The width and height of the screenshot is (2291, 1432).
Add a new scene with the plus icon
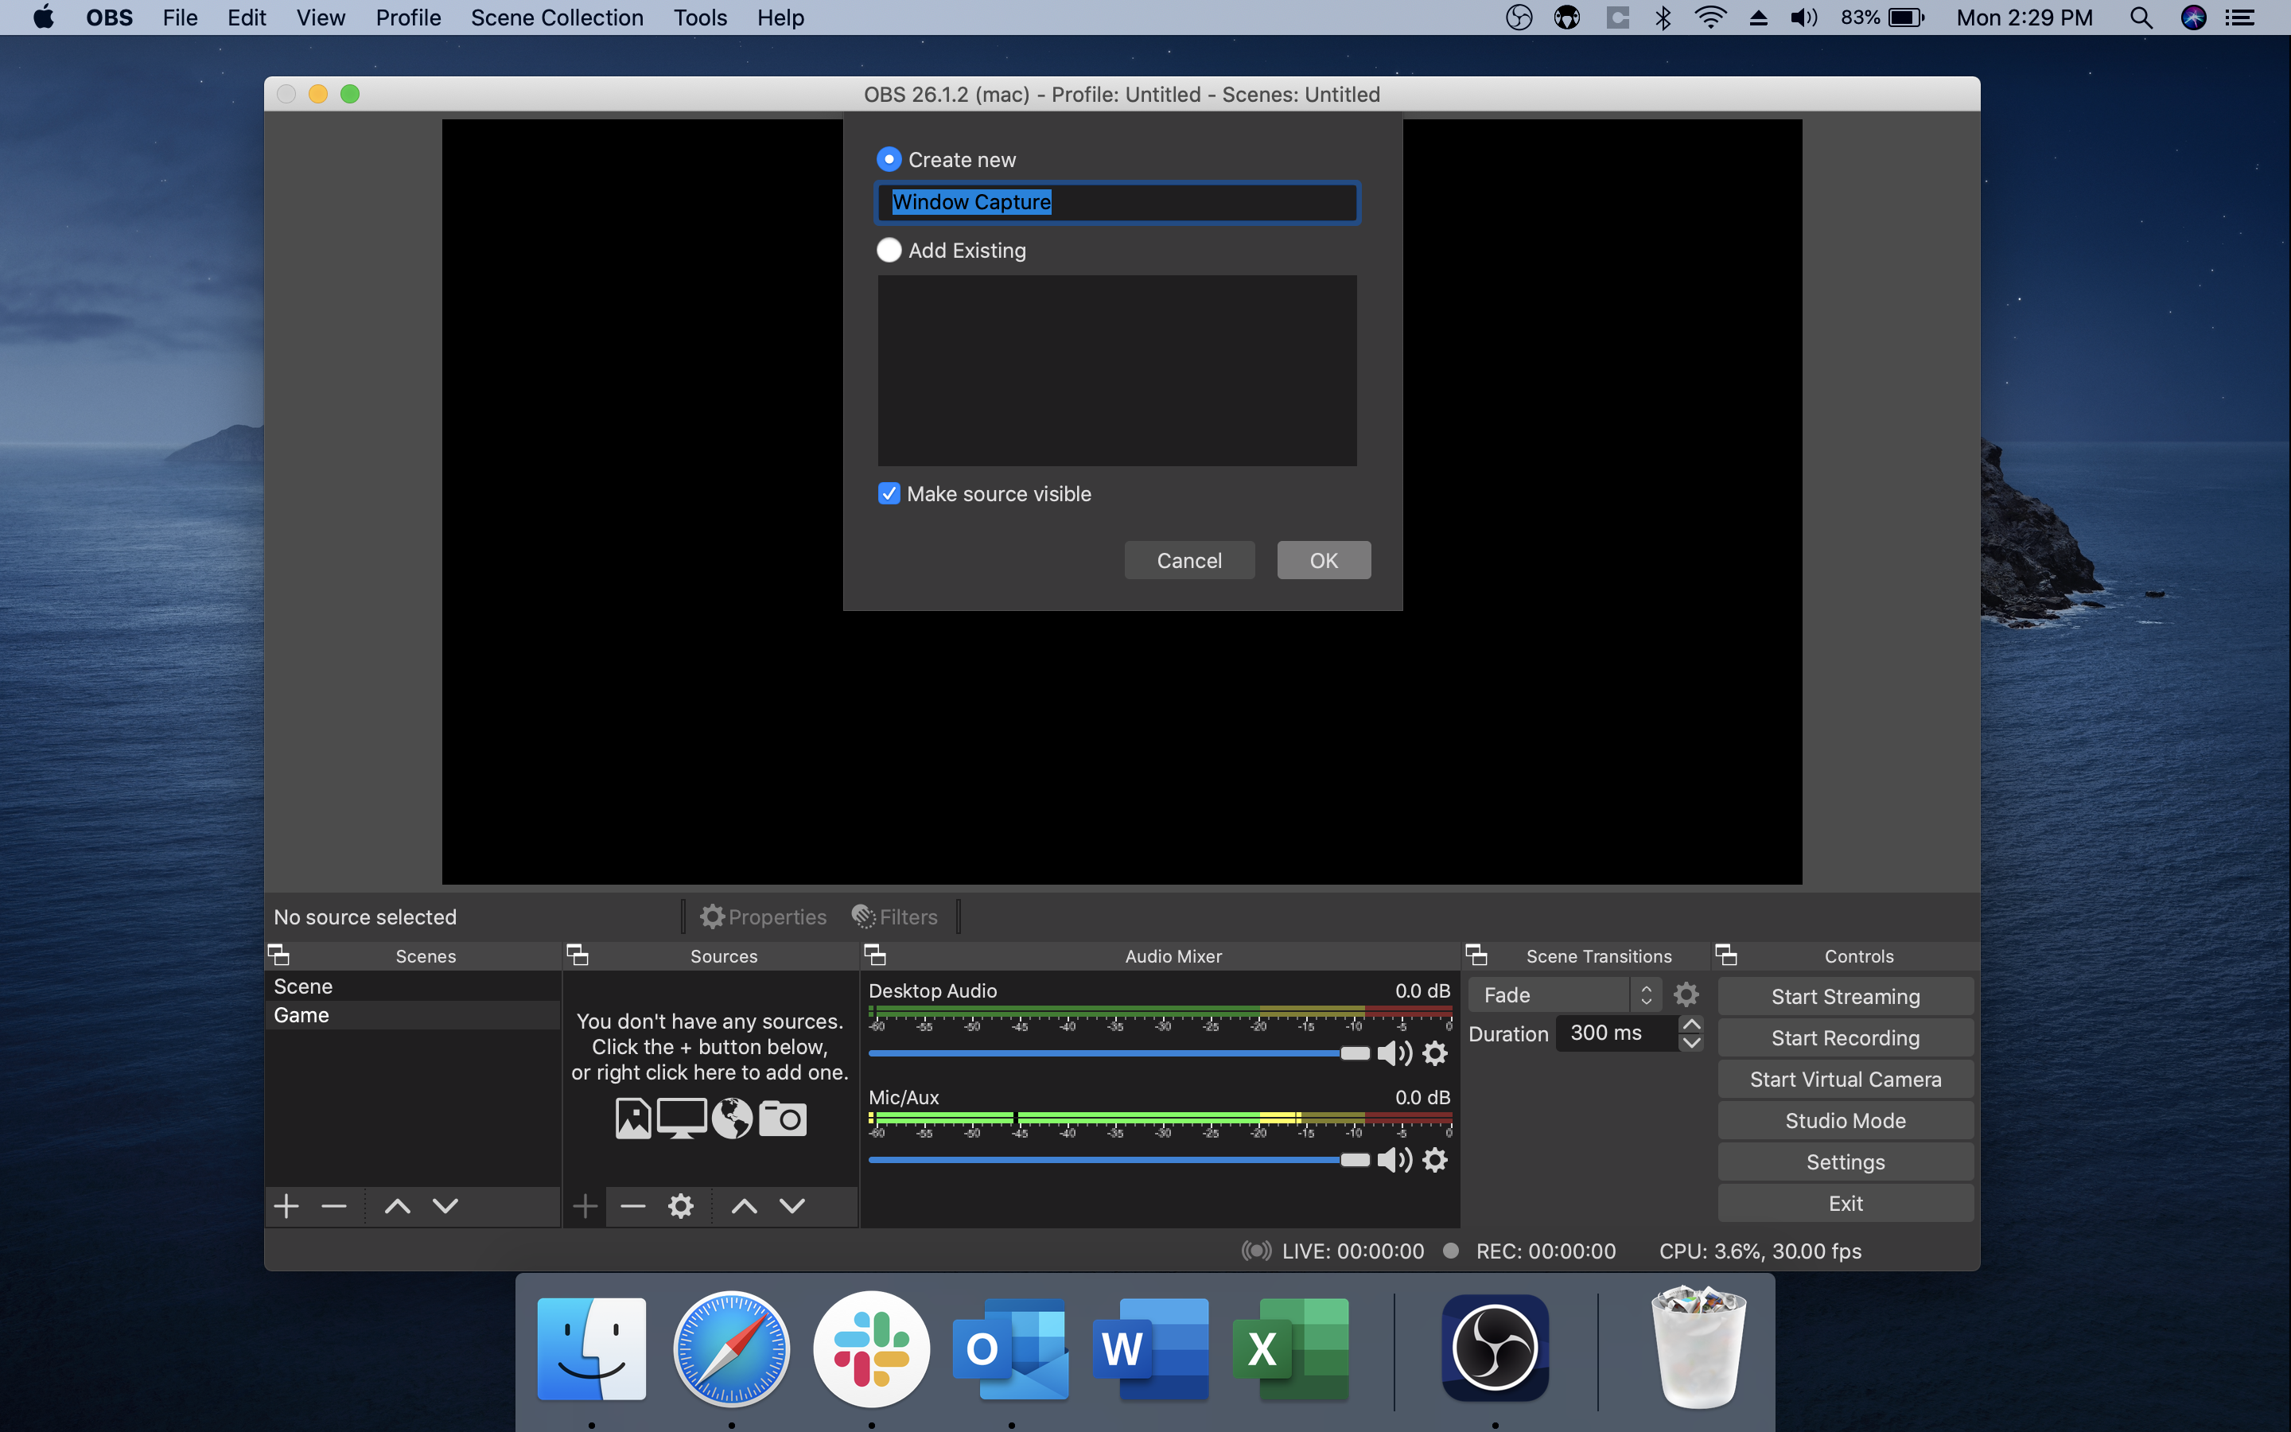pos(285,1204)
